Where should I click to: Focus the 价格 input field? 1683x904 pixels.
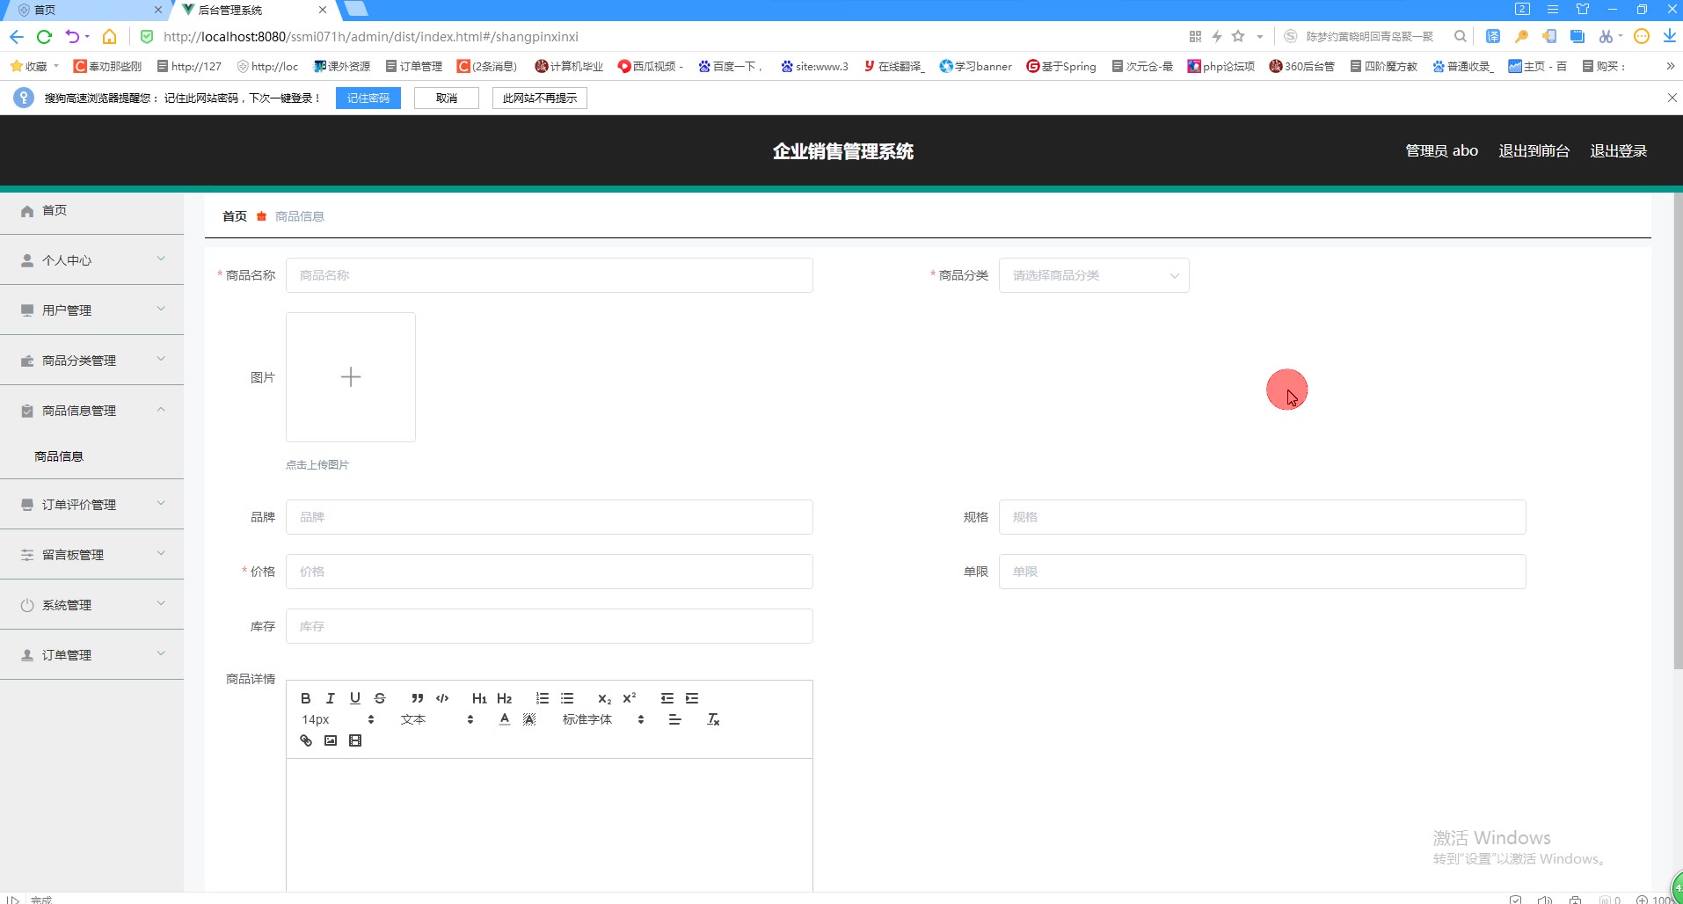550,572
